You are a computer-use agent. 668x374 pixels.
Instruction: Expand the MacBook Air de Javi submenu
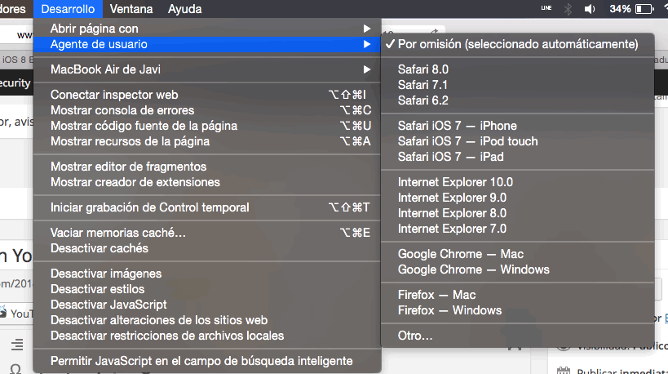click(207, 69)
